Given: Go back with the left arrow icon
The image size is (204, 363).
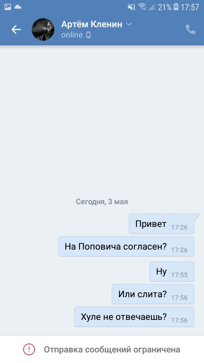Looking at the screenshot, I should pos(16,29).
